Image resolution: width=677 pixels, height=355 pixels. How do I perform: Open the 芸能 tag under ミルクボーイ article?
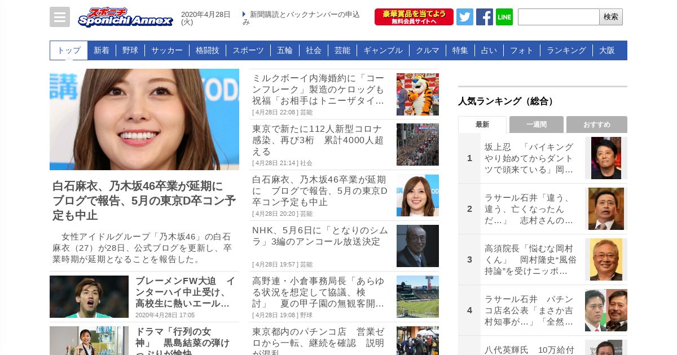[306, 112]
